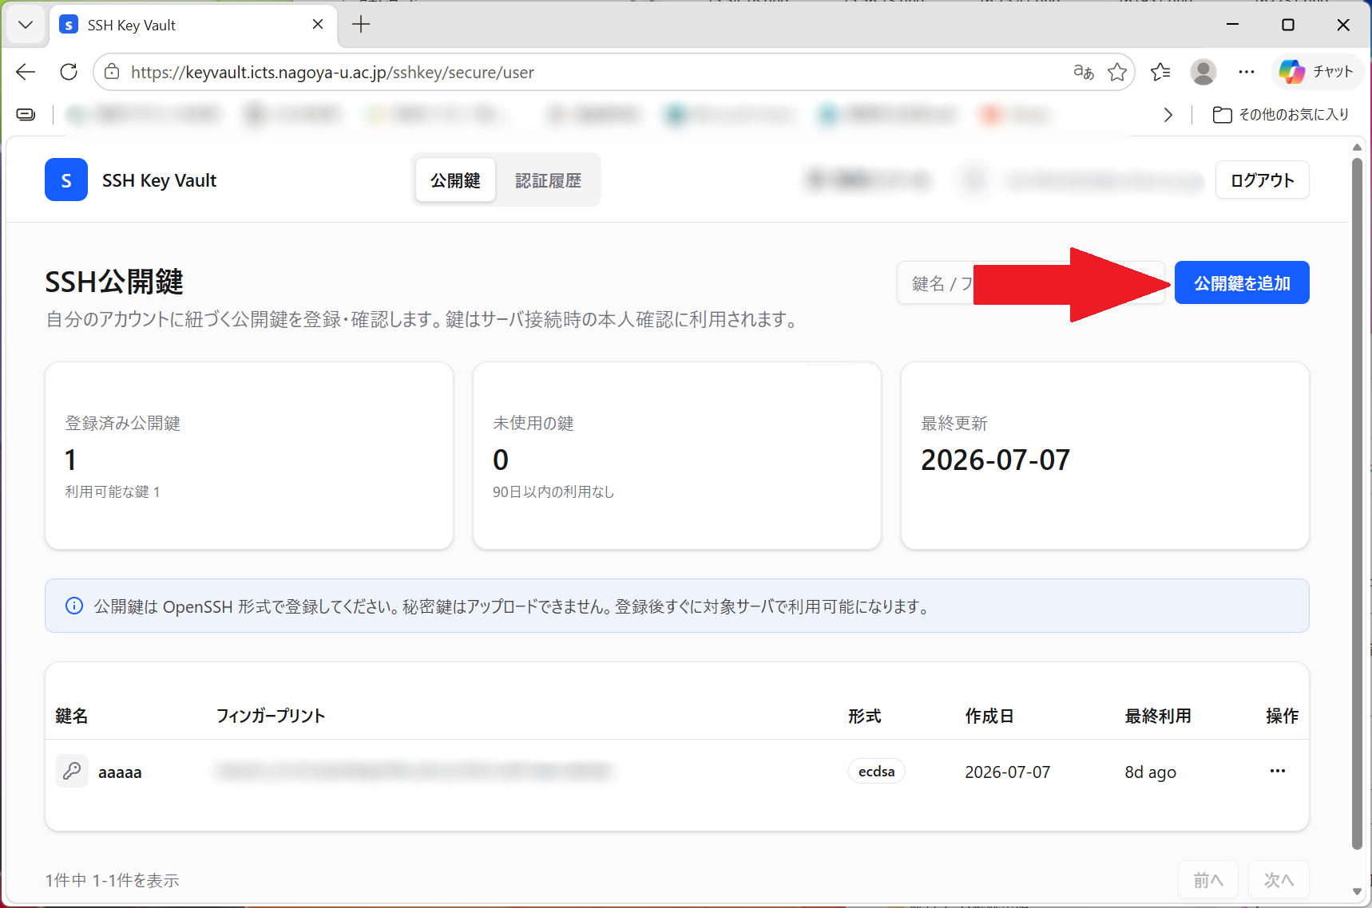Add page to favorites star icon
The width and height of the screenshot is (1372, 908).
1117,72
